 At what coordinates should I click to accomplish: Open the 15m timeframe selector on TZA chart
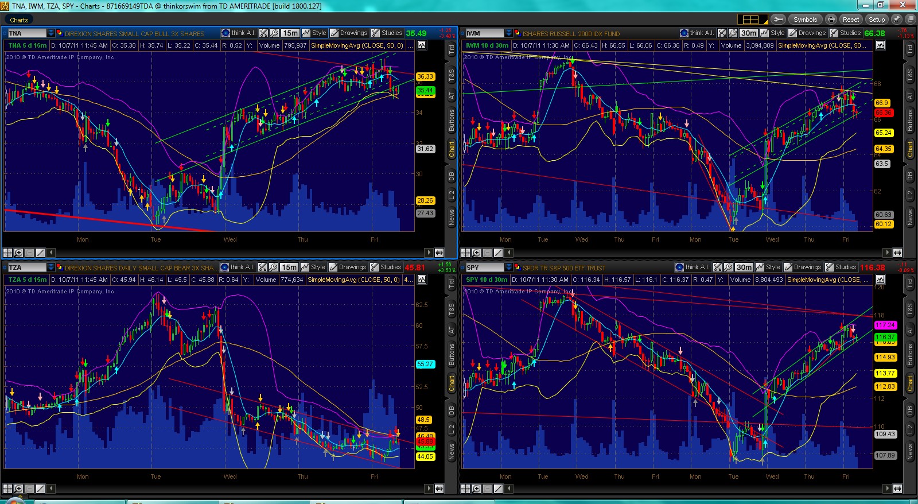pyautogui.click(x=289, y=267)
